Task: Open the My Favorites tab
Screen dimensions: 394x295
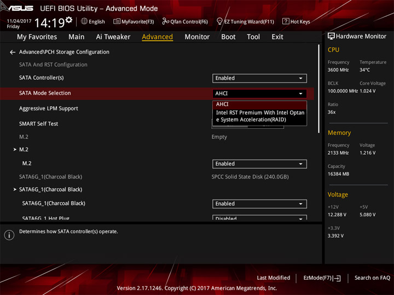Action: point(37,37)
